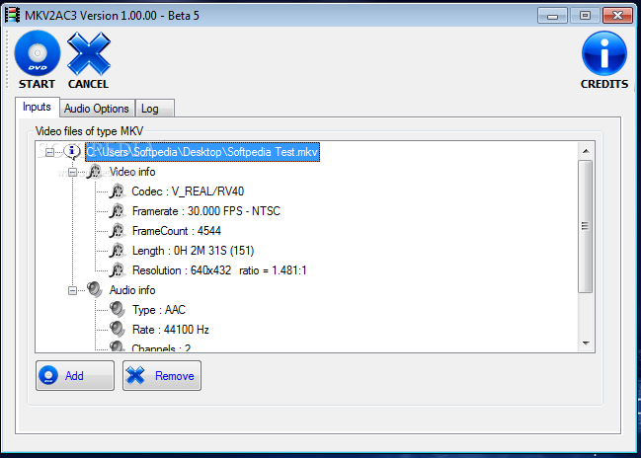Click the icon next to Framerate row
The height and width of the screenshot is (458, 641).
click(x=118, y=211)
